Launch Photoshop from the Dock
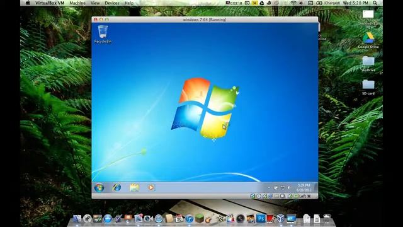The image size is (403, 227). coord(260,219)
